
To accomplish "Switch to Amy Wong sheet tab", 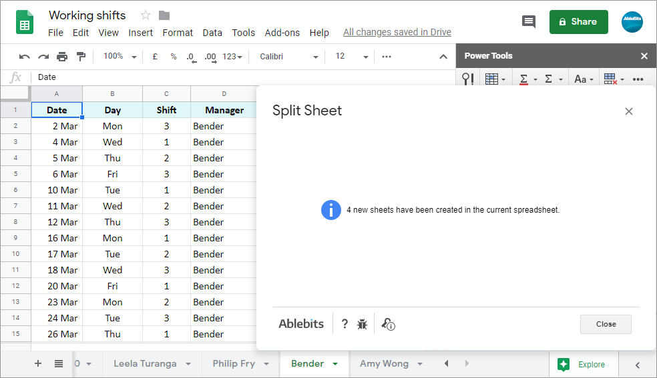I will coord(384,364).
